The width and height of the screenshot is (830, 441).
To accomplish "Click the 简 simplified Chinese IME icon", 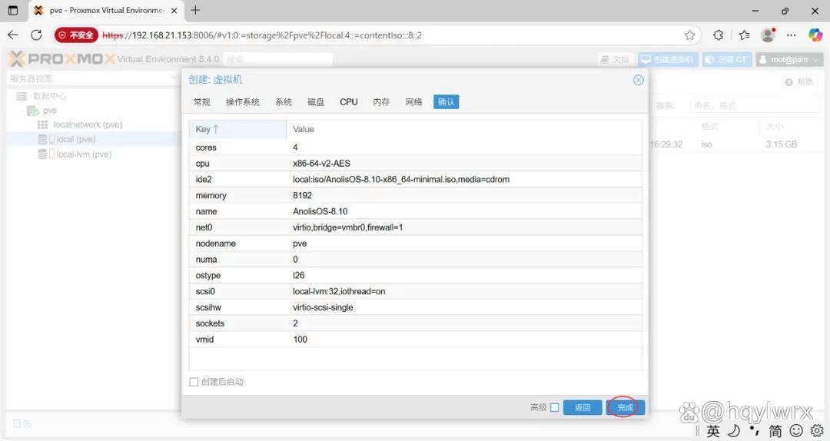I will [x=775, y=432].
